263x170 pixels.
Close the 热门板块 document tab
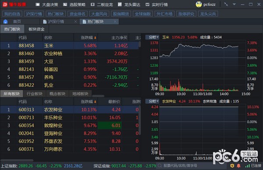[x=115, y=21]
